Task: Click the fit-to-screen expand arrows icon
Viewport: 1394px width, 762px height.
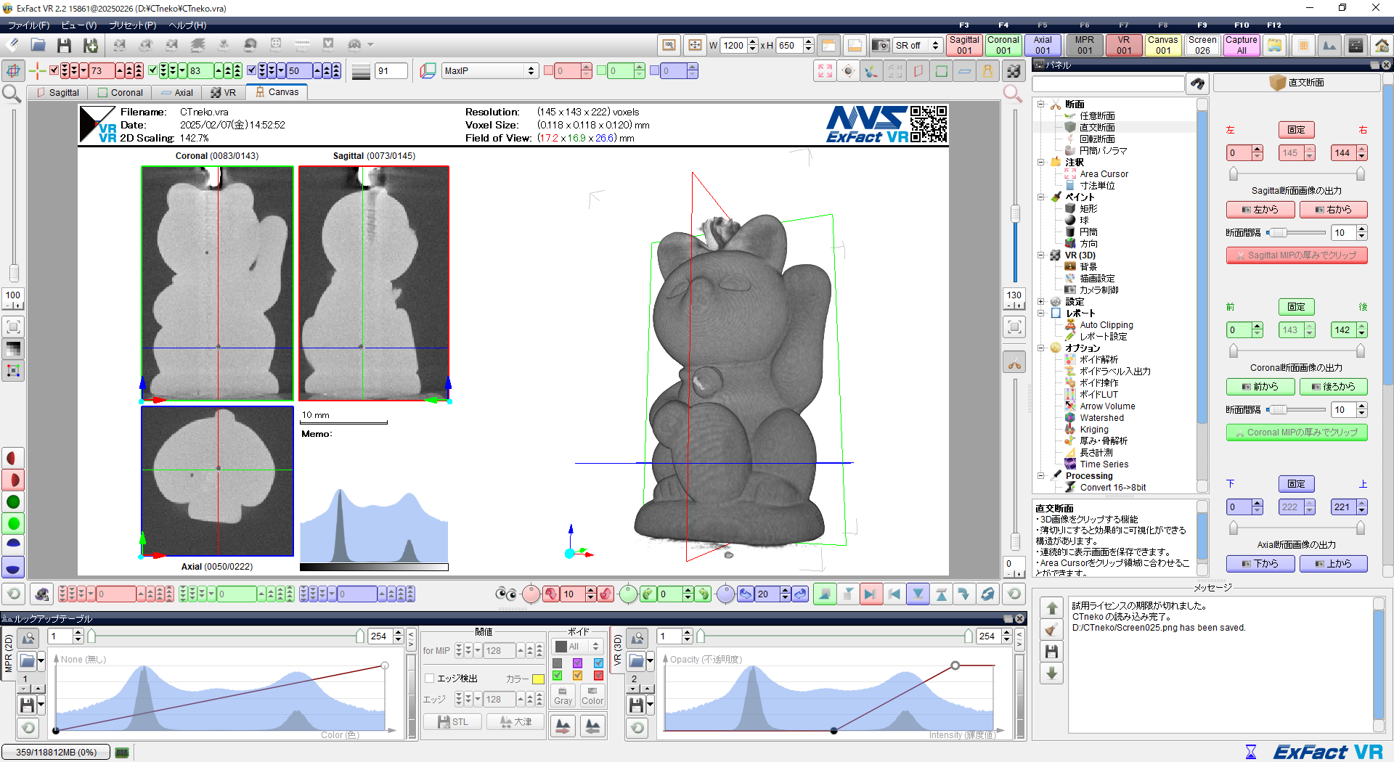Action: 825,71
